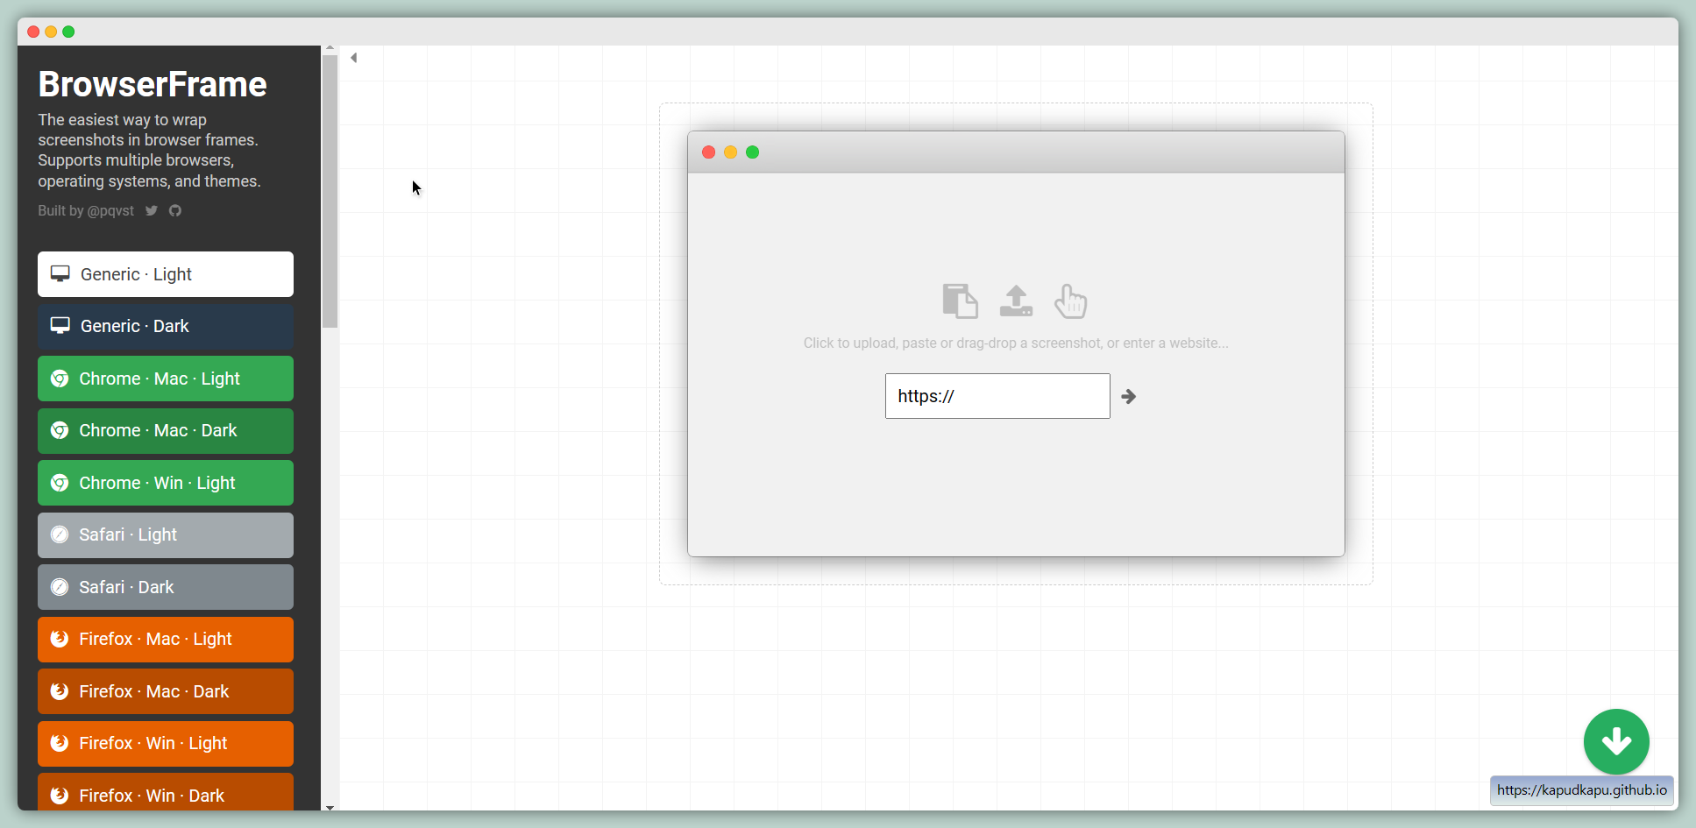This screenshot has height=828, width=1696.
Task: Click the upload screenshot icon
Action: [x=1016, y=301]
